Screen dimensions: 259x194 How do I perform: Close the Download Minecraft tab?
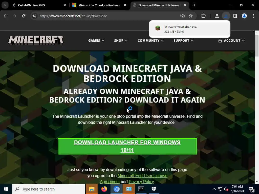tap(185, 5)
